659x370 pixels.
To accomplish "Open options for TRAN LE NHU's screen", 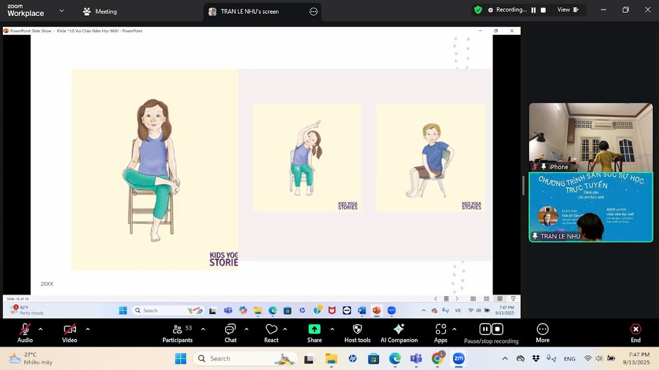I will click(x=313, y=11).
